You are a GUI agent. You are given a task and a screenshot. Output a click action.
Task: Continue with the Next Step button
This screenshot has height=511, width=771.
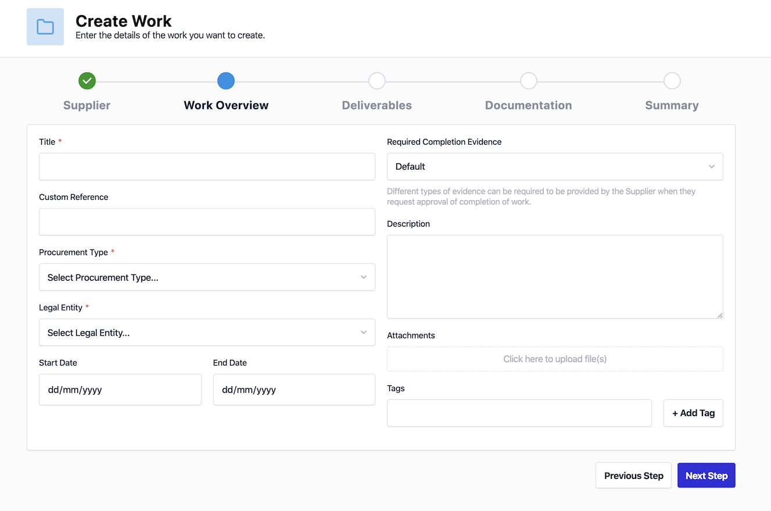tap(707, 476)
